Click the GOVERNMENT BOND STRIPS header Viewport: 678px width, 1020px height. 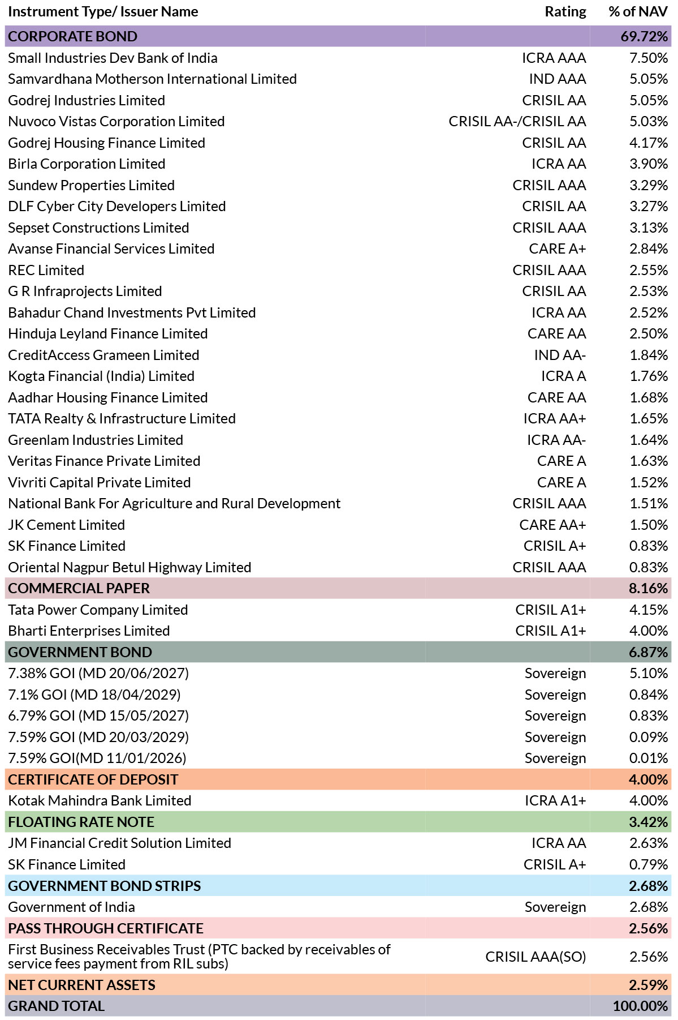click(x=338, y=886)
